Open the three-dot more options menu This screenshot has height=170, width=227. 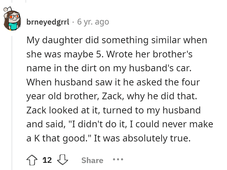point(117,160)
